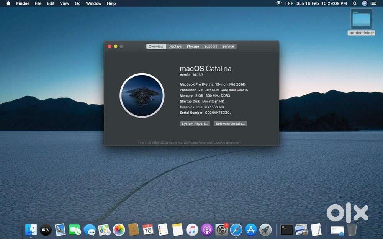Viewport: 383px width, 239px height.
Task: Open Terminal in the dock
Action: [286, 229]
